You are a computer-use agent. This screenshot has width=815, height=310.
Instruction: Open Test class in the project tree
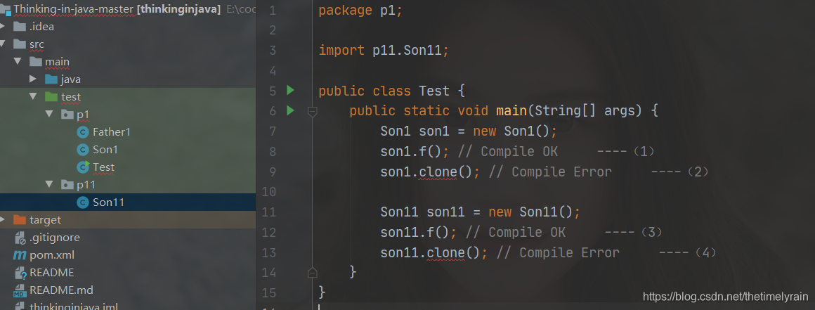click(x=104, y=167)
